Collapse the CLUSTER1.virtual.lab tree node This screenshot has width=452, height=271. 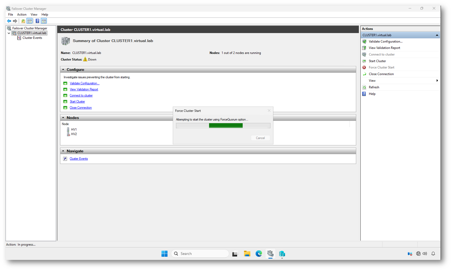9,33
